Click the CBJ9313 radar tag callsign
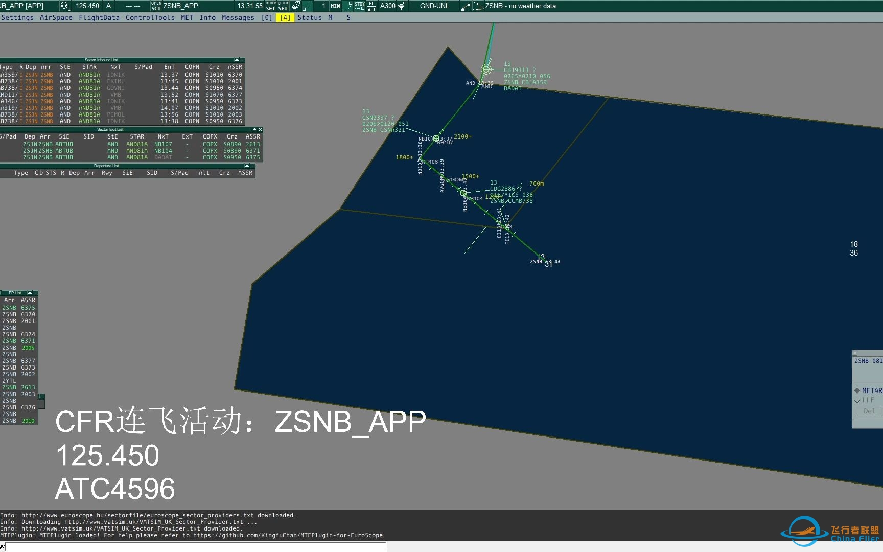The image size is (883, 552). coord(516,70)
